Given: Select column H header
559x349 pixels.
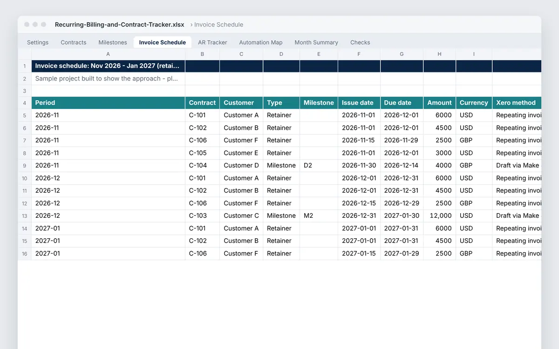Looking at the screenshot, I should tap(439, 54).
